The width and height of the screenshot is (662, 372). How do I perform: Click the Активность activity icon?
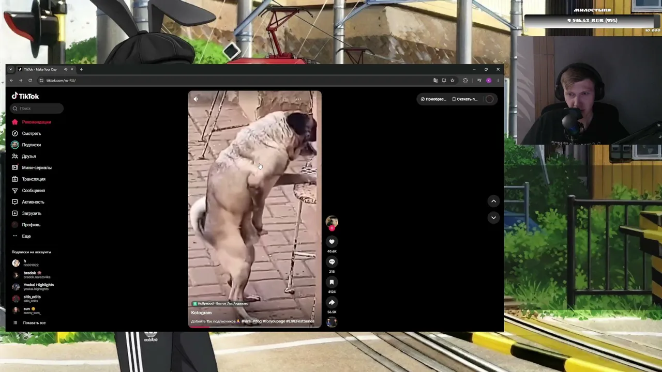point(15,202)
